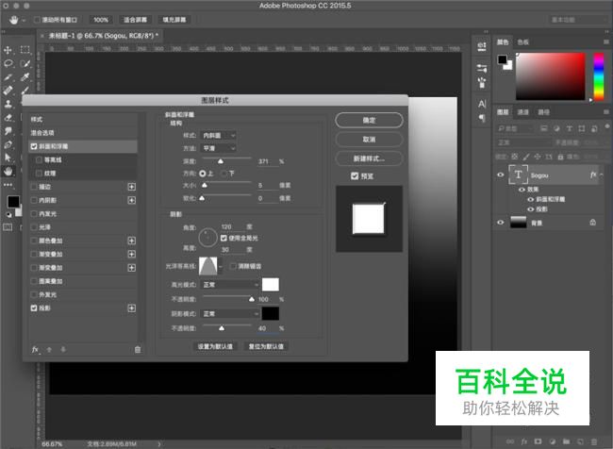Open the Hand tool preset dropdown

pos(23,20)
